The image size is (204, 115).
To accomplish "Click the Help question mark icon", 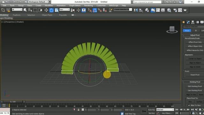I will coord(180,2).
